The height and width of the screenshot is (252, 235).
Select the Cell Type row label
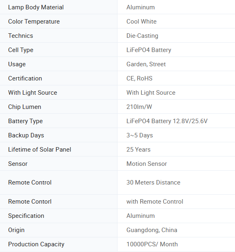(x=21, y=50)
